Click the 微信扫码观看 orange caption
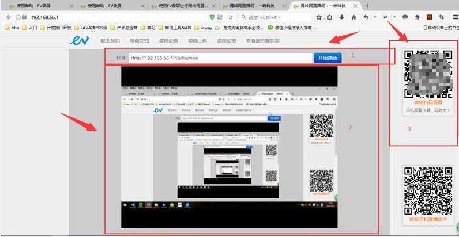Image resolution: width=459 pixels, height=237 pixels. coord(428,102)
